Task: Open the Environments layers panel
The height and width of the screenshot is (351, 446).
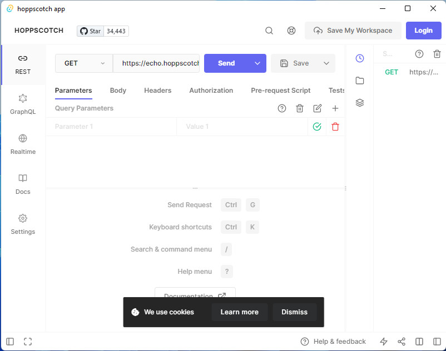Action: click(x=360, y=103)
